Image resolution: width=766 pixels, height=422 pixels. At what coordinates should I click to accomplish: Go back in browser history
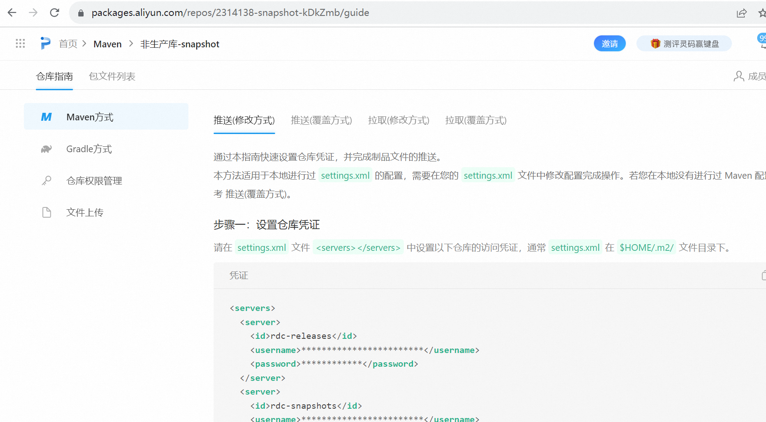(12, 12)
